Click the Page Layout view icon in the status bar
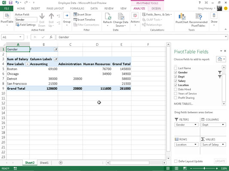 tap(177, 168)
